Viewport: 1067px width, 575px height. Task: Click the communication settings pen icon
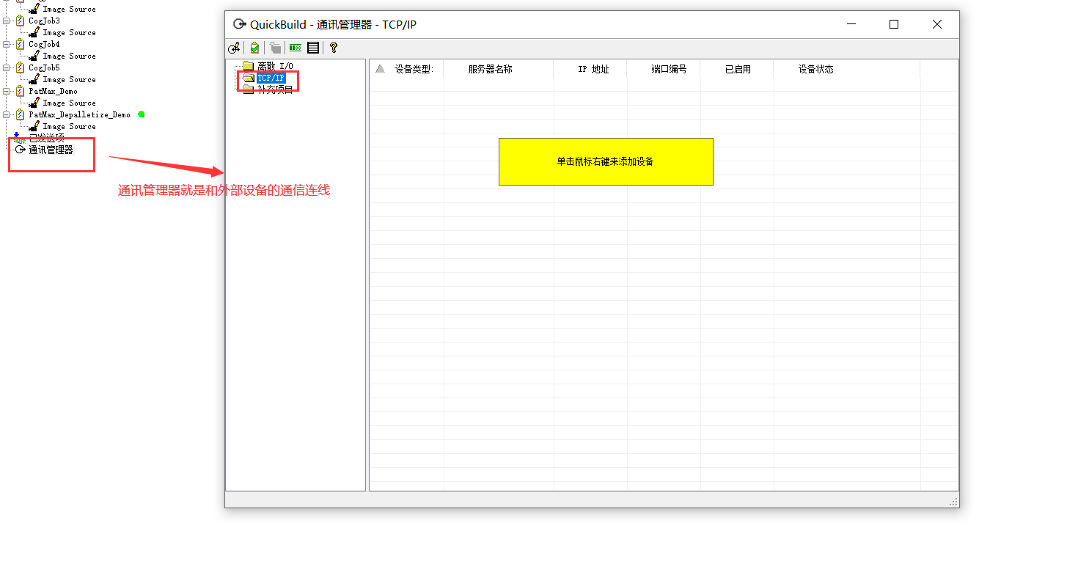point(234,48)
